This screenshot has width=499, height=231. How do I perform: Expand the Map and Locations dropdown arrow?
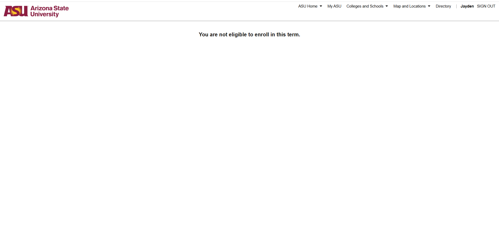[429, 6]
